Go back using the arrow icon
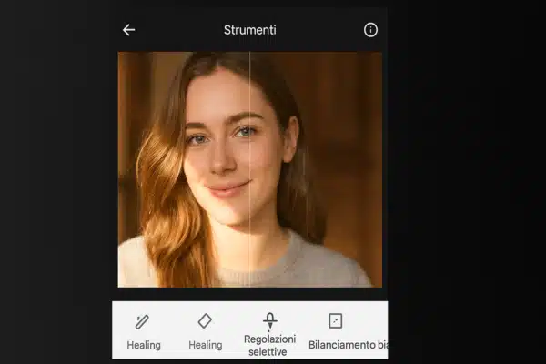 [x=128, y=30]
